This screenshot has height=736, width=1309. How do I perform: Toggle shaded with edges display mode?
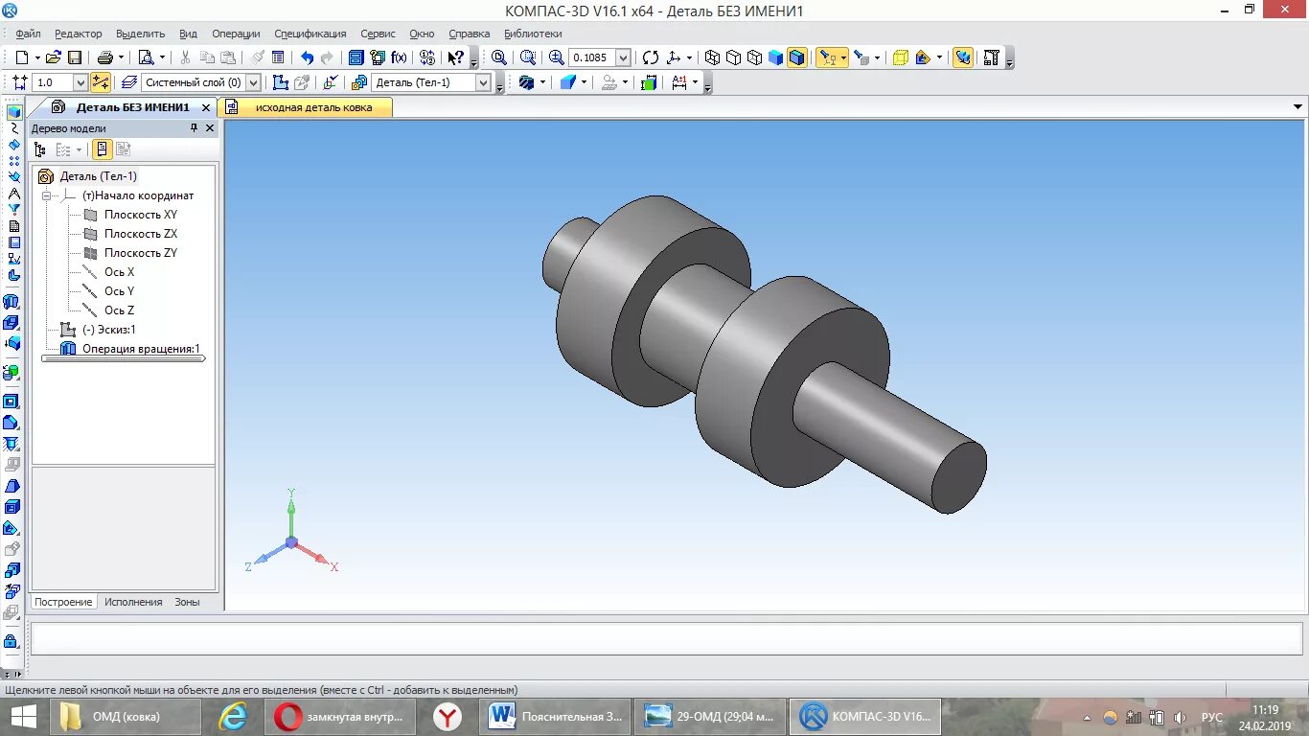coord(797,57)
